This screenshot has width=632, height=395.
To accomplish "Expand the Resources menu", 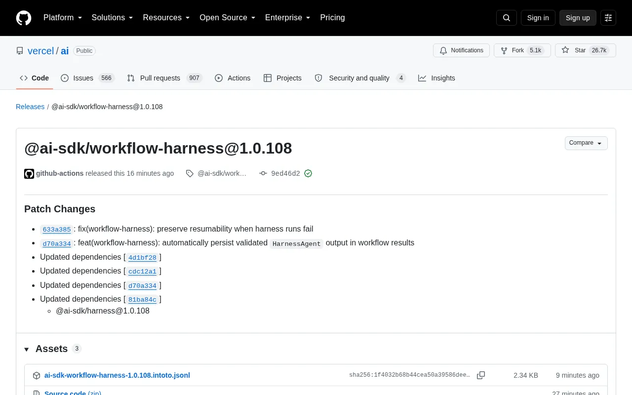I will pyautogui.click(x=166, y=18).
